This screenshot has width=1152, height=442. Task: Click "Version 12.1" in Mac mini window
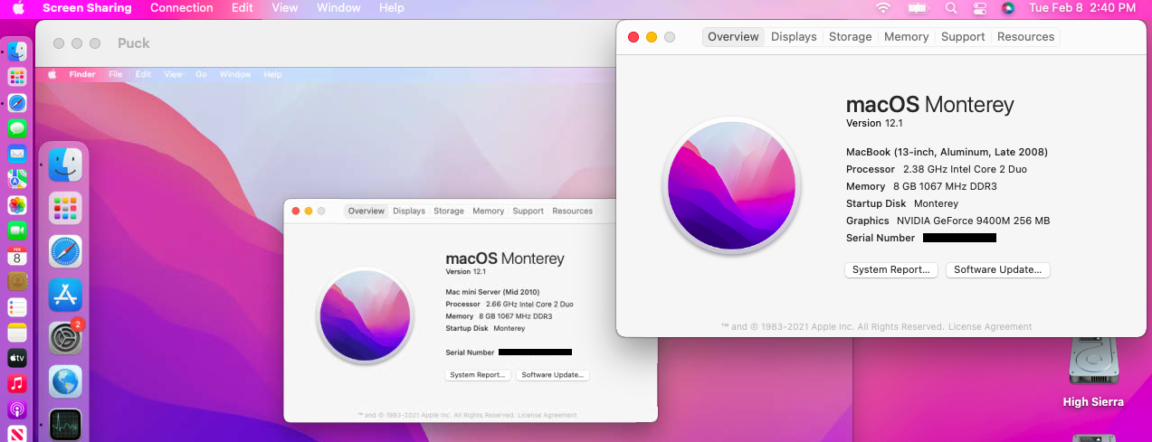coord(466,271)
